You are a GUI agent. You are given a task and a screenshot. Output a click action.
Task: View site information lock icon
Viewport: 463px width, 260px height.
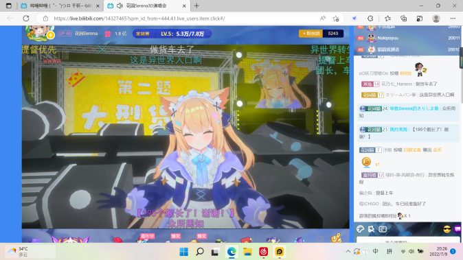[45, 19]
